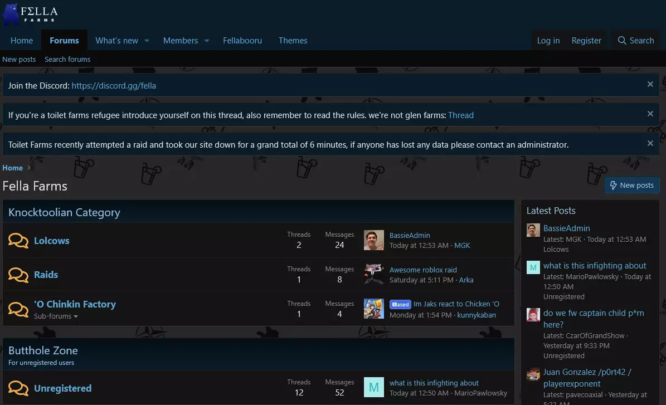666x405 pixels.
Task: Select the Forums nav tab
Action: click(x=64, y=40)
